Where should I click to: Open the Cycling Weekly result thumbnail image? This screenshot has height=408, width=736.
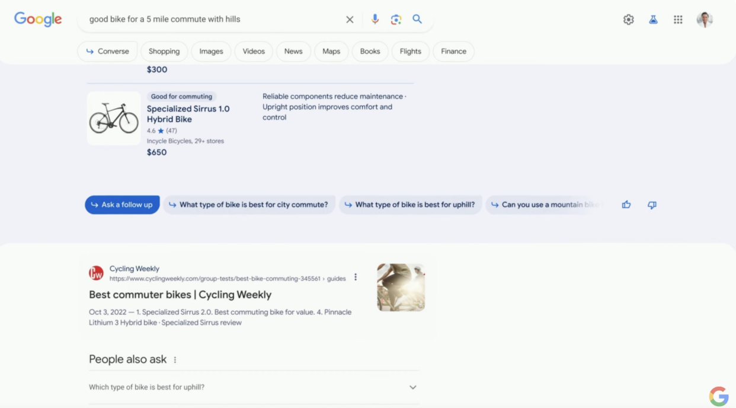tap(401, 288)
